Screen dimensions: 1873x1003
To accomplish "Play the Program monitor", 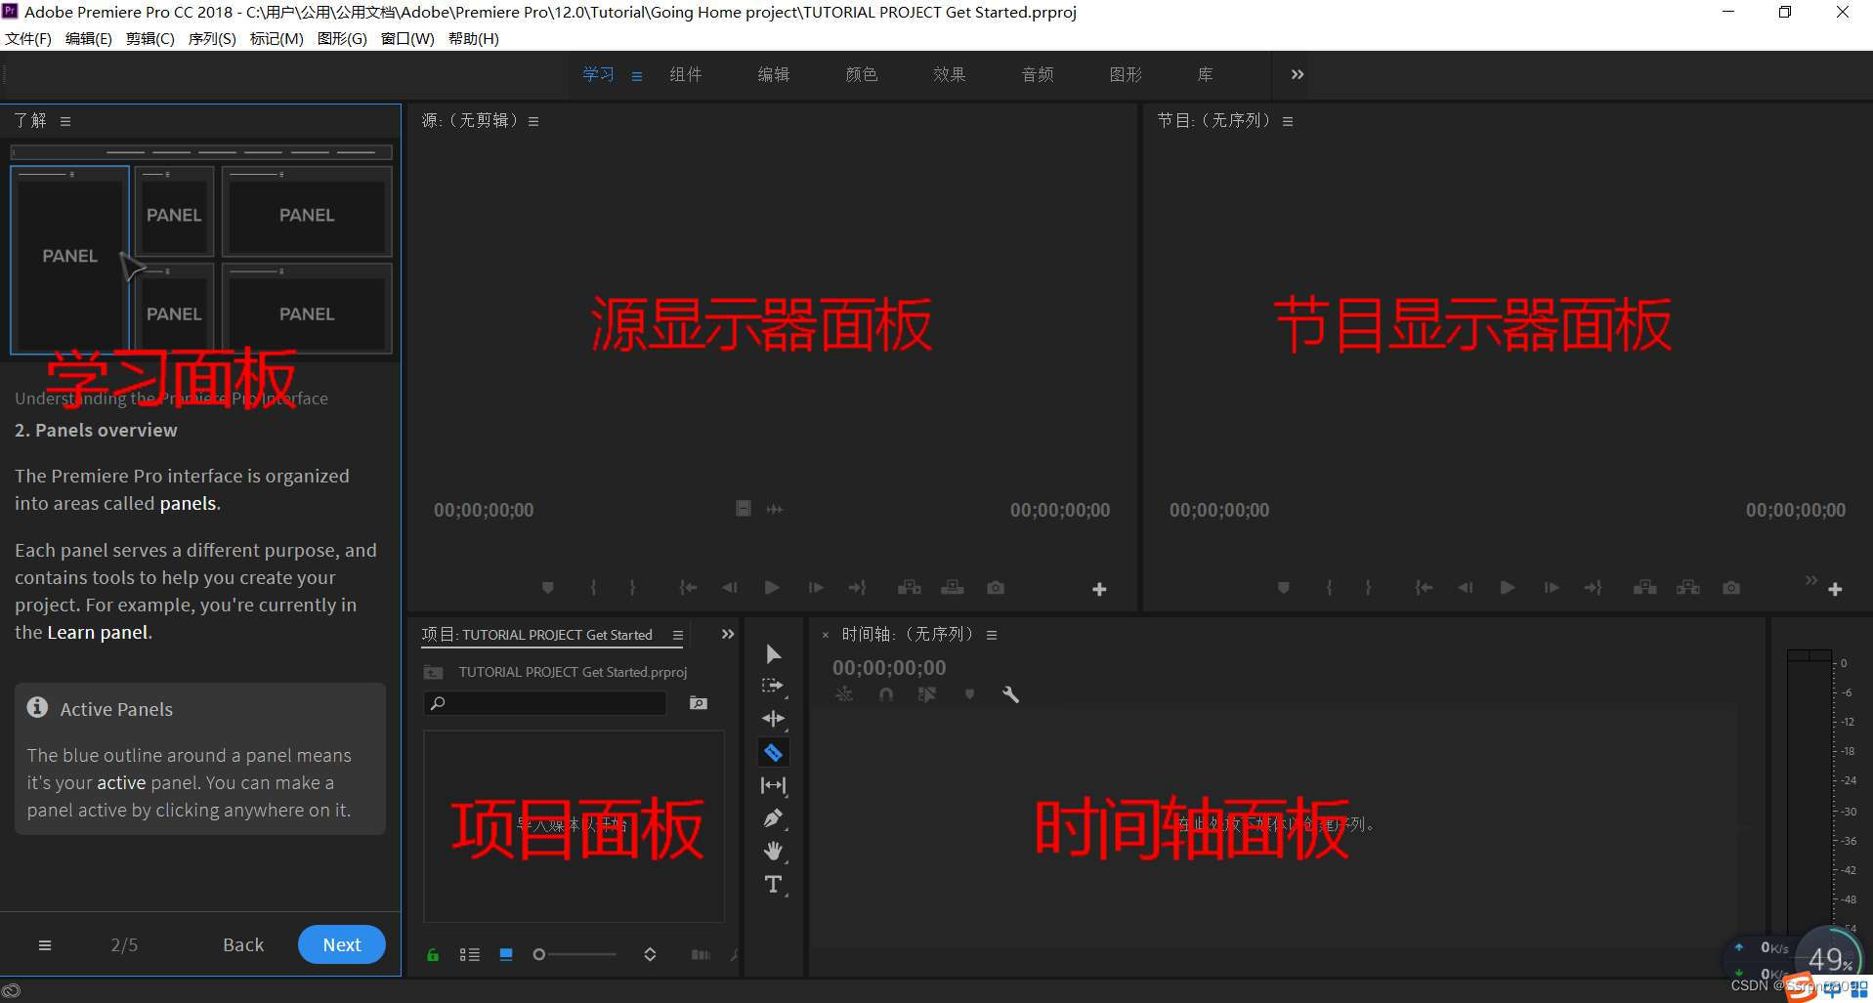I will (1508, 588).
